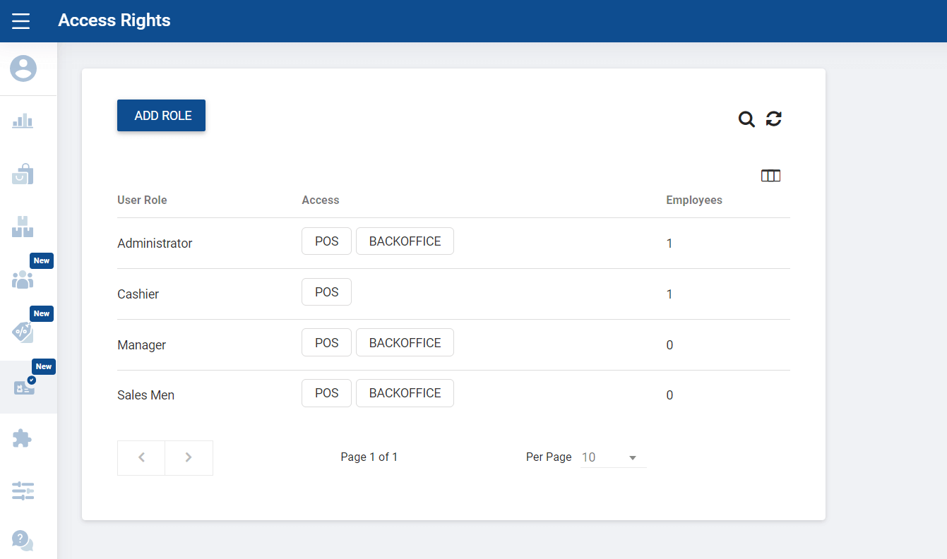The image size is (947, 559).
Task: Open the Per Page dropdown
Action: (613, 457)
